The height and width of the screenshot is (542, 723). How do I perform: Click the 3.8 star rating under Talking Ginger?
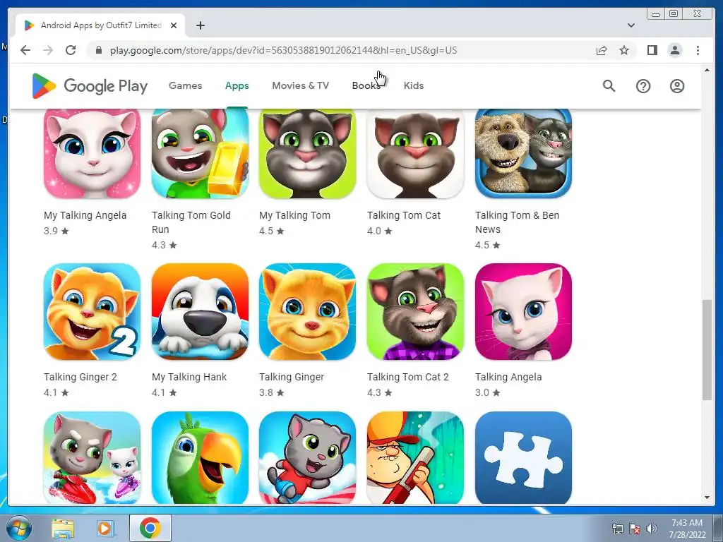(x=272, y=392)
